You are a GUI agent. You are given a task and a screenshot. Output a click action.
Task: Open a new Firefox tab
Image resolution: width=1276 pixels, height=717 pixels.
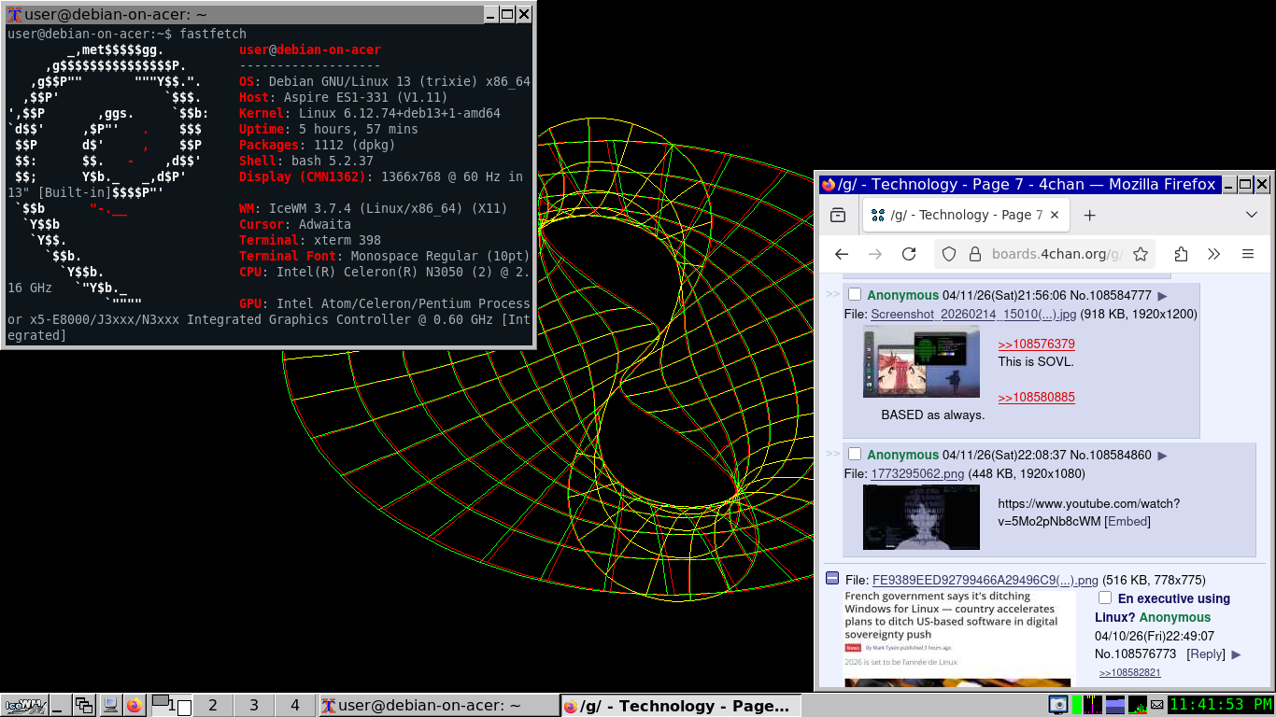(x=1089, y=215)
